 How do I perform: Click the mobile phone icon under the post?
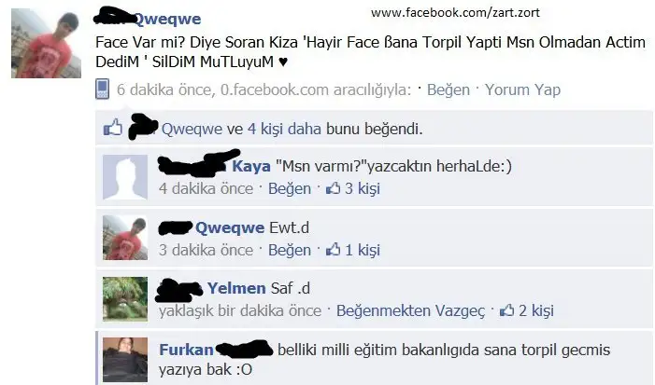(x=103, y=89)
